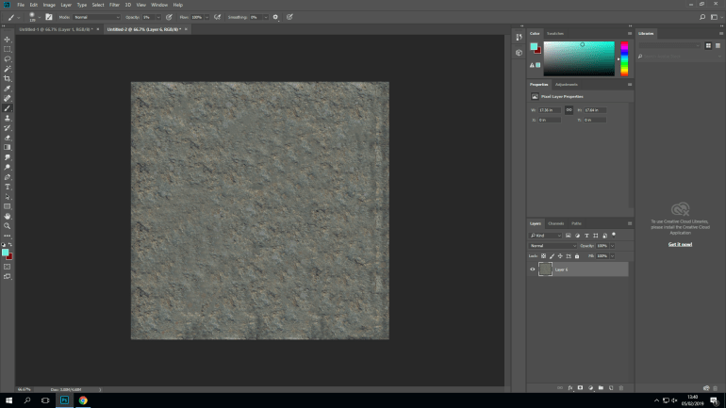Switch to the Adjustments tab
726x408 pixels.
(x=567, y=85)
